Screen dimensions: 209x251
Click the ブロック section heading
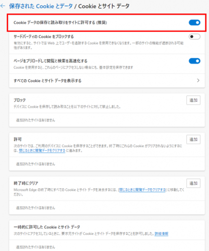coord(20,100)
